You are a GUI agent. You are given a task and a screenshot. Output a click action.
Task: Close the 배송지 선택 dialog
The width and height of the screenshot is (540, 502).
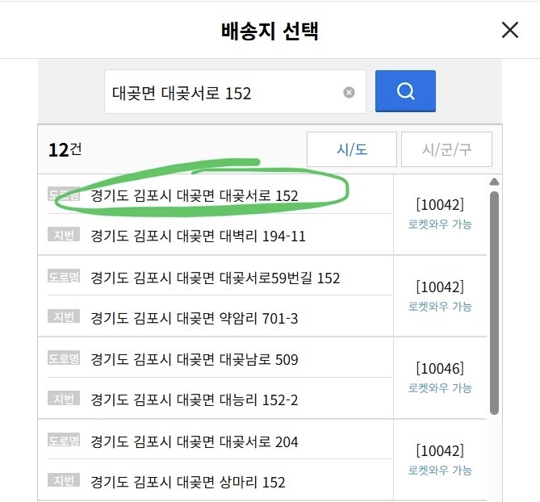point(509,31)
